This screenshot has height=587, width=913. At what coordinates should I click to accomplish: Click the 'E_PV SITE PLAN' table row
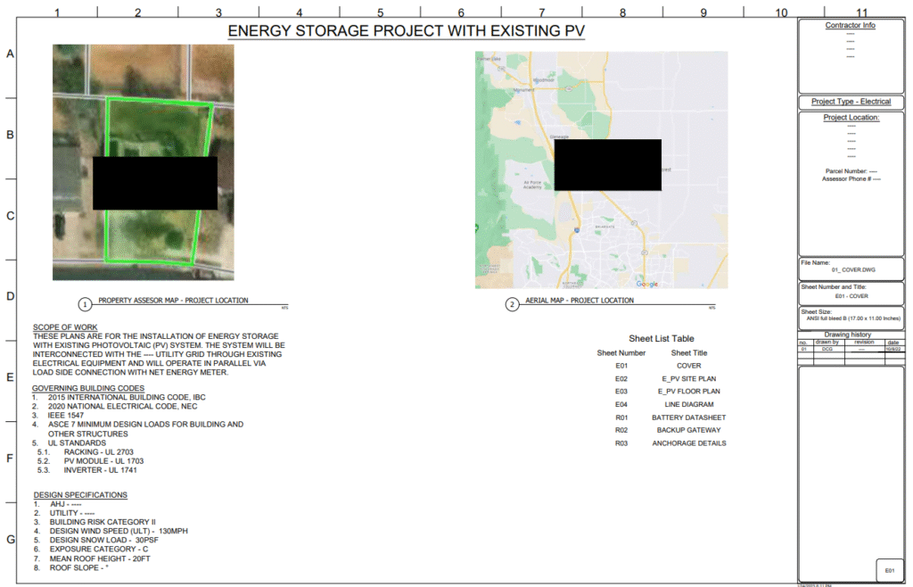[x=665, y=378]
